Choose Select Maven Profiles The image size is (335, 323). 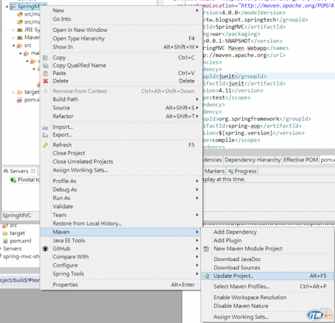(x=267, y=287)
